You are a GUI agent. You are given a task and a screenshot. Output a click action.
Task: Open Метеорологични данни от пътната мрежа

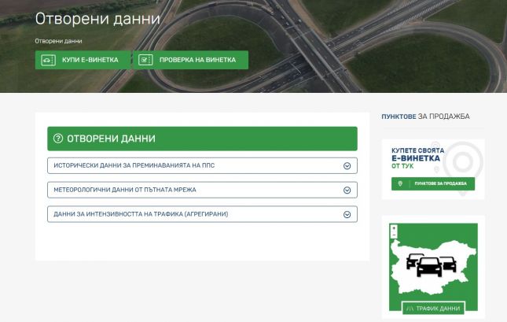[x=124, y=190]
